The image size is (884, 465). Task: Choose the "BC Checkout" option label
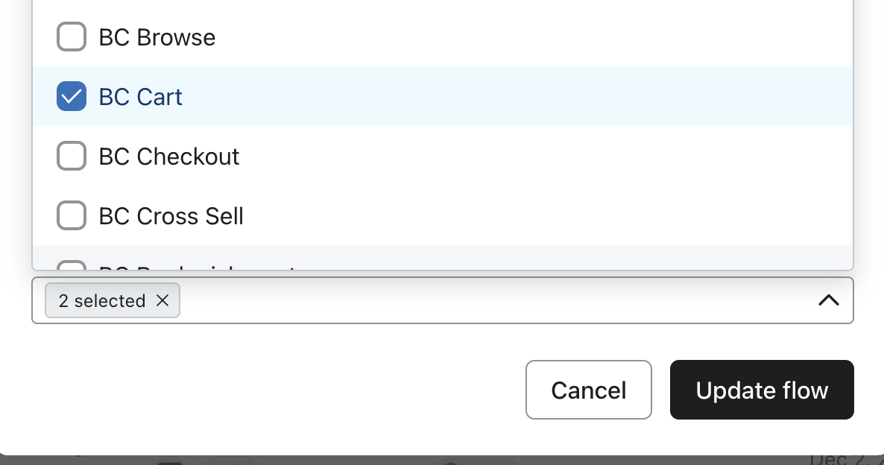coord(169,156)
